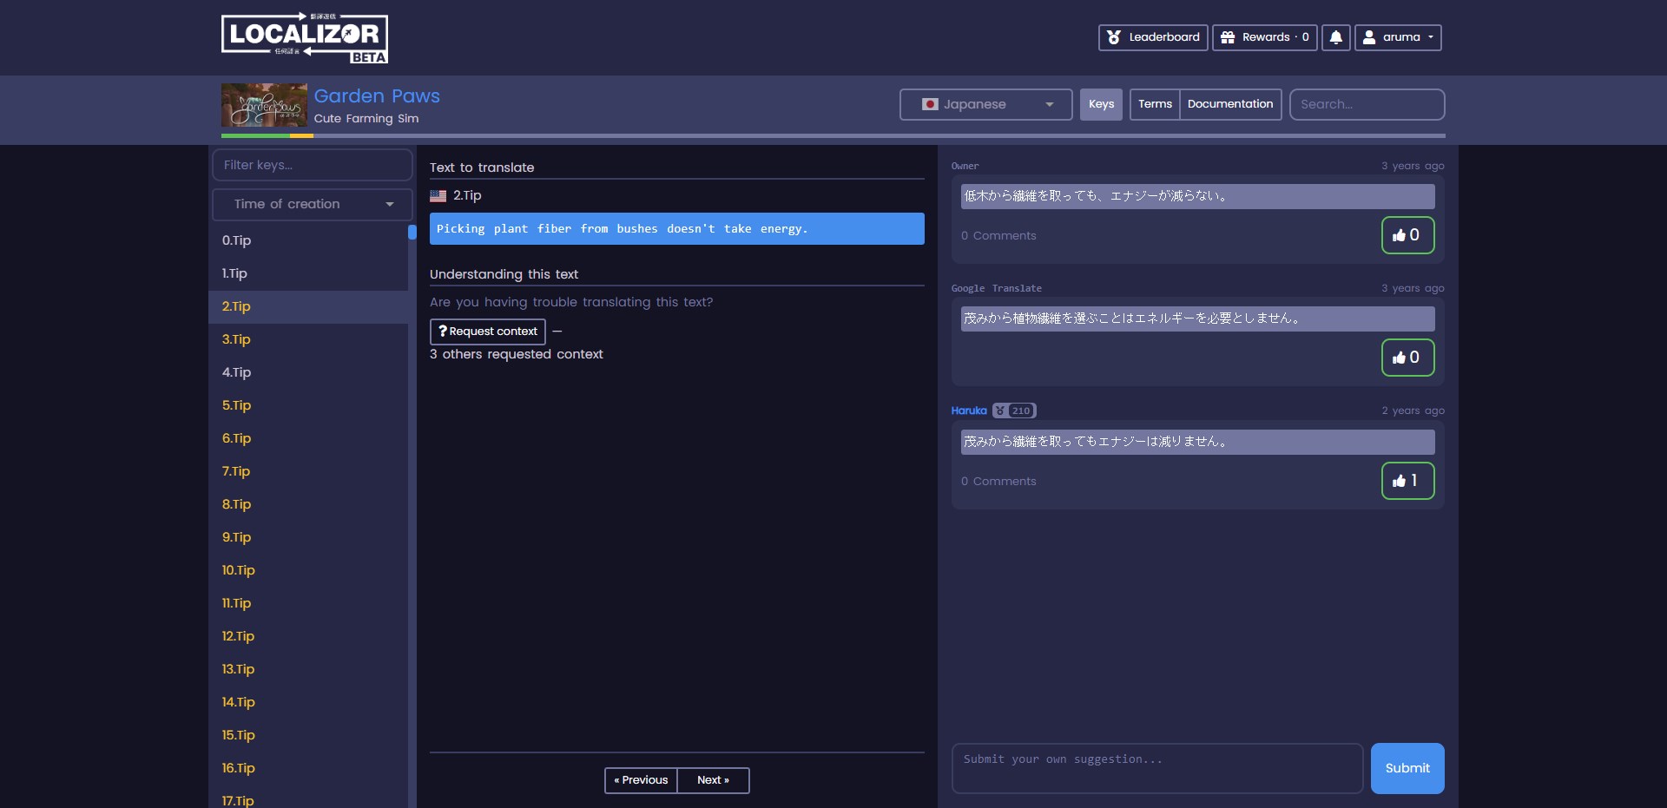Go to the Next key
This screenshot has width=1667, height=808.
712,780
